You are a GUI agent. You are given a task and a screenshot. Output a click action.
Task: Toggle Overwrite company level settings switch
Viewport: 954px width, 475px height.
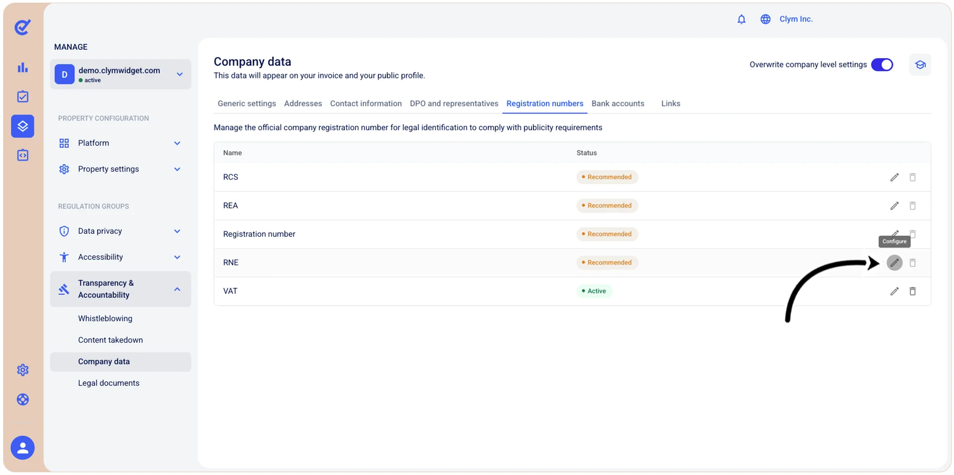pos(882,65)
